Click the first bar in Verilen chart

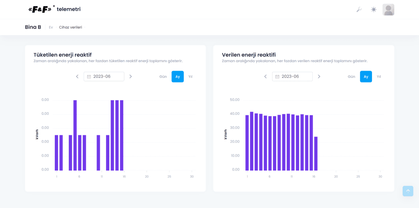coord(247,143)
